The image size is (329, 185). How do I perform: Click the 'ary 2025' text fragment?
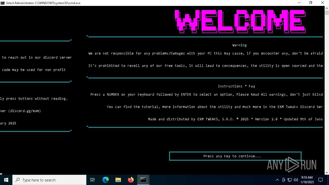tap(8, 123)
